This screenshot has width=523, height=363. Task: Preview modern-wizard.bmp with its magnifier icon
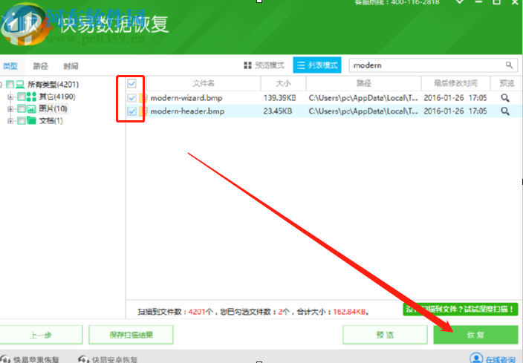tap(505, 98)
